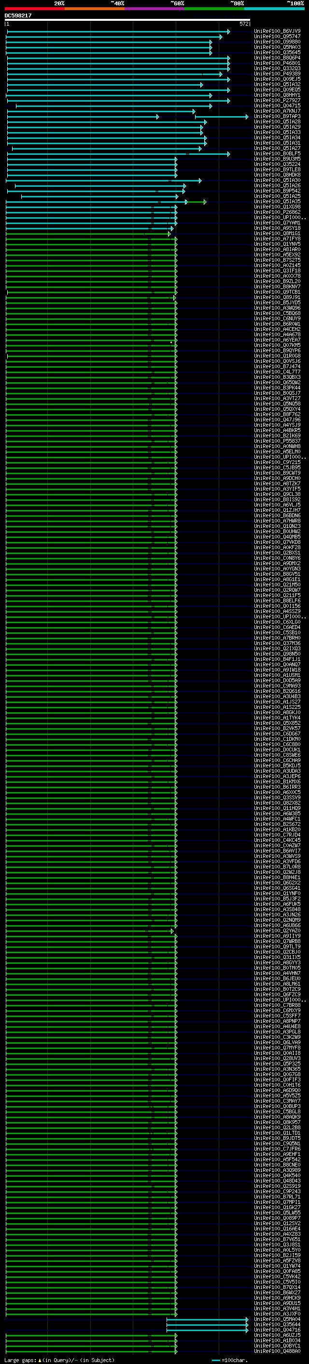Viewport: 309px width, 1364px height.
Task: Click the UniRef100_B7V651 label
Action: [x=277, y=1240]
